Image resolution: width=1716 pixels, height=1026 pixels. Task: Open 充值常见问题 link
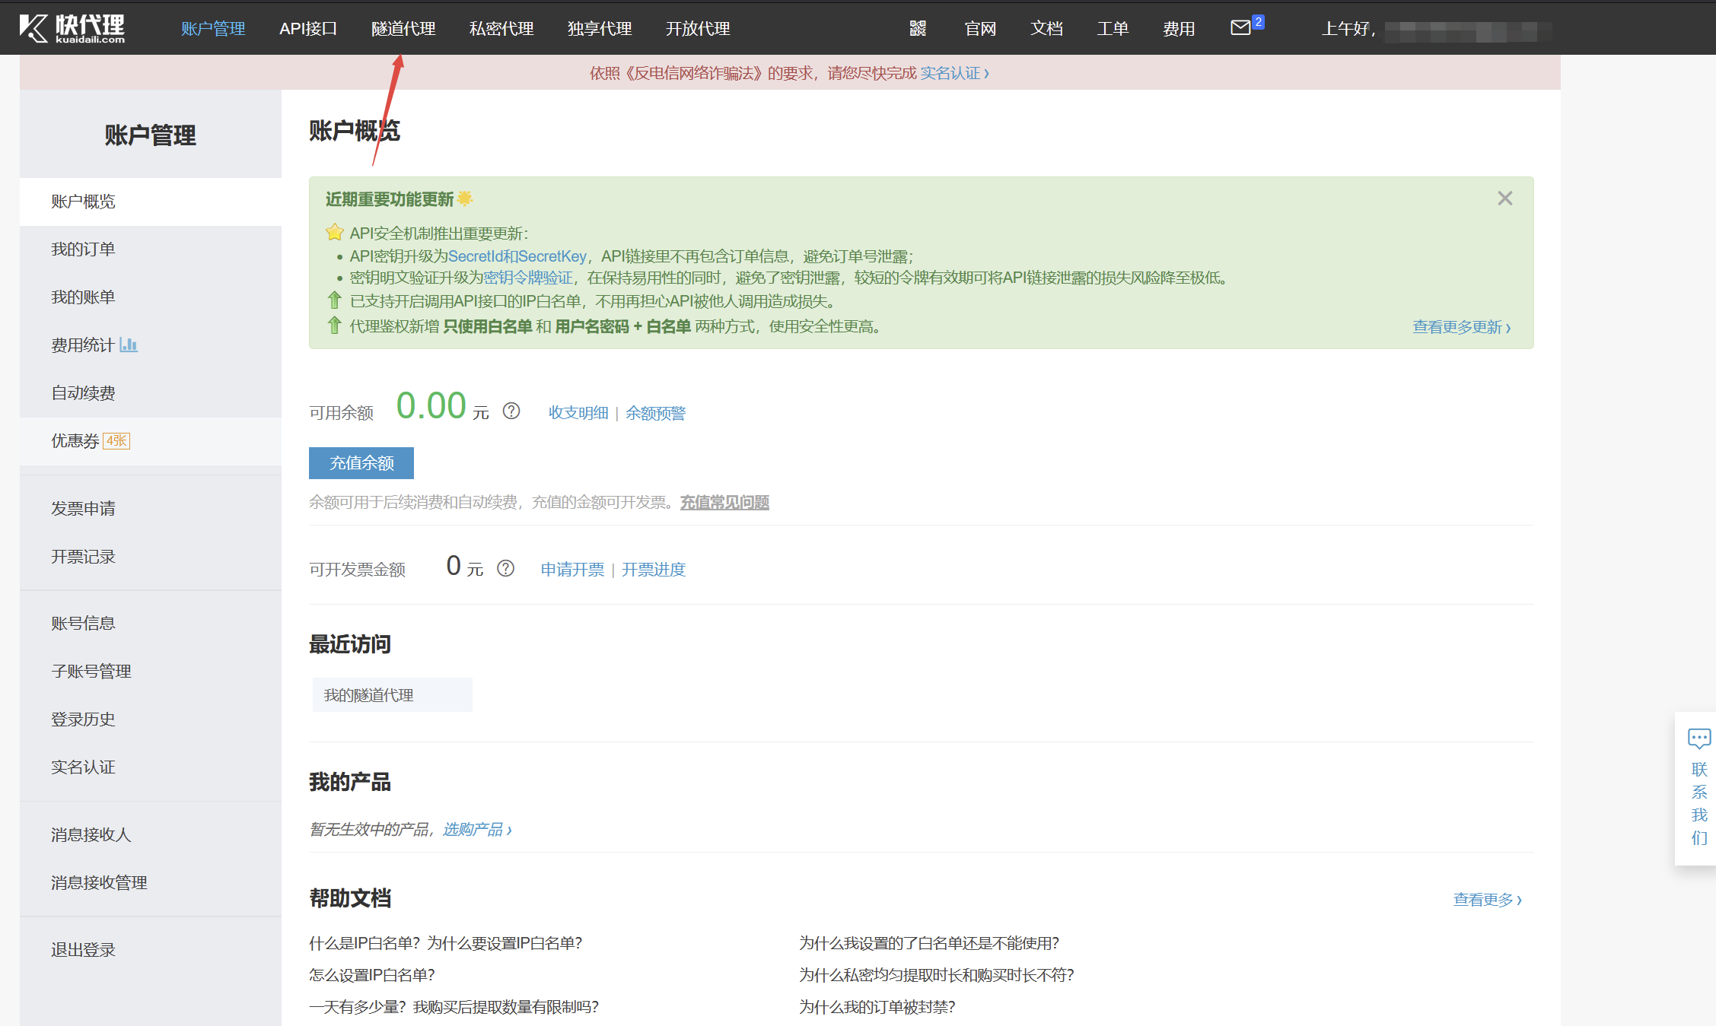[x=724, y=503]
